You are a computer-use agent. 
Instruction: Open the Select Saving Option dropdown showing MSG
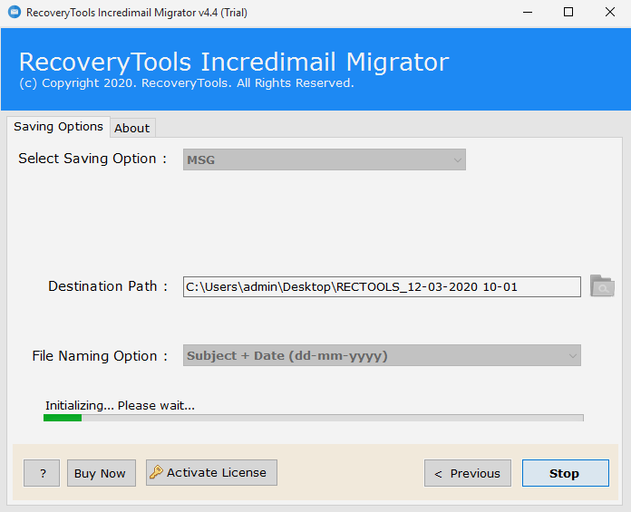[x=325, y=159]
